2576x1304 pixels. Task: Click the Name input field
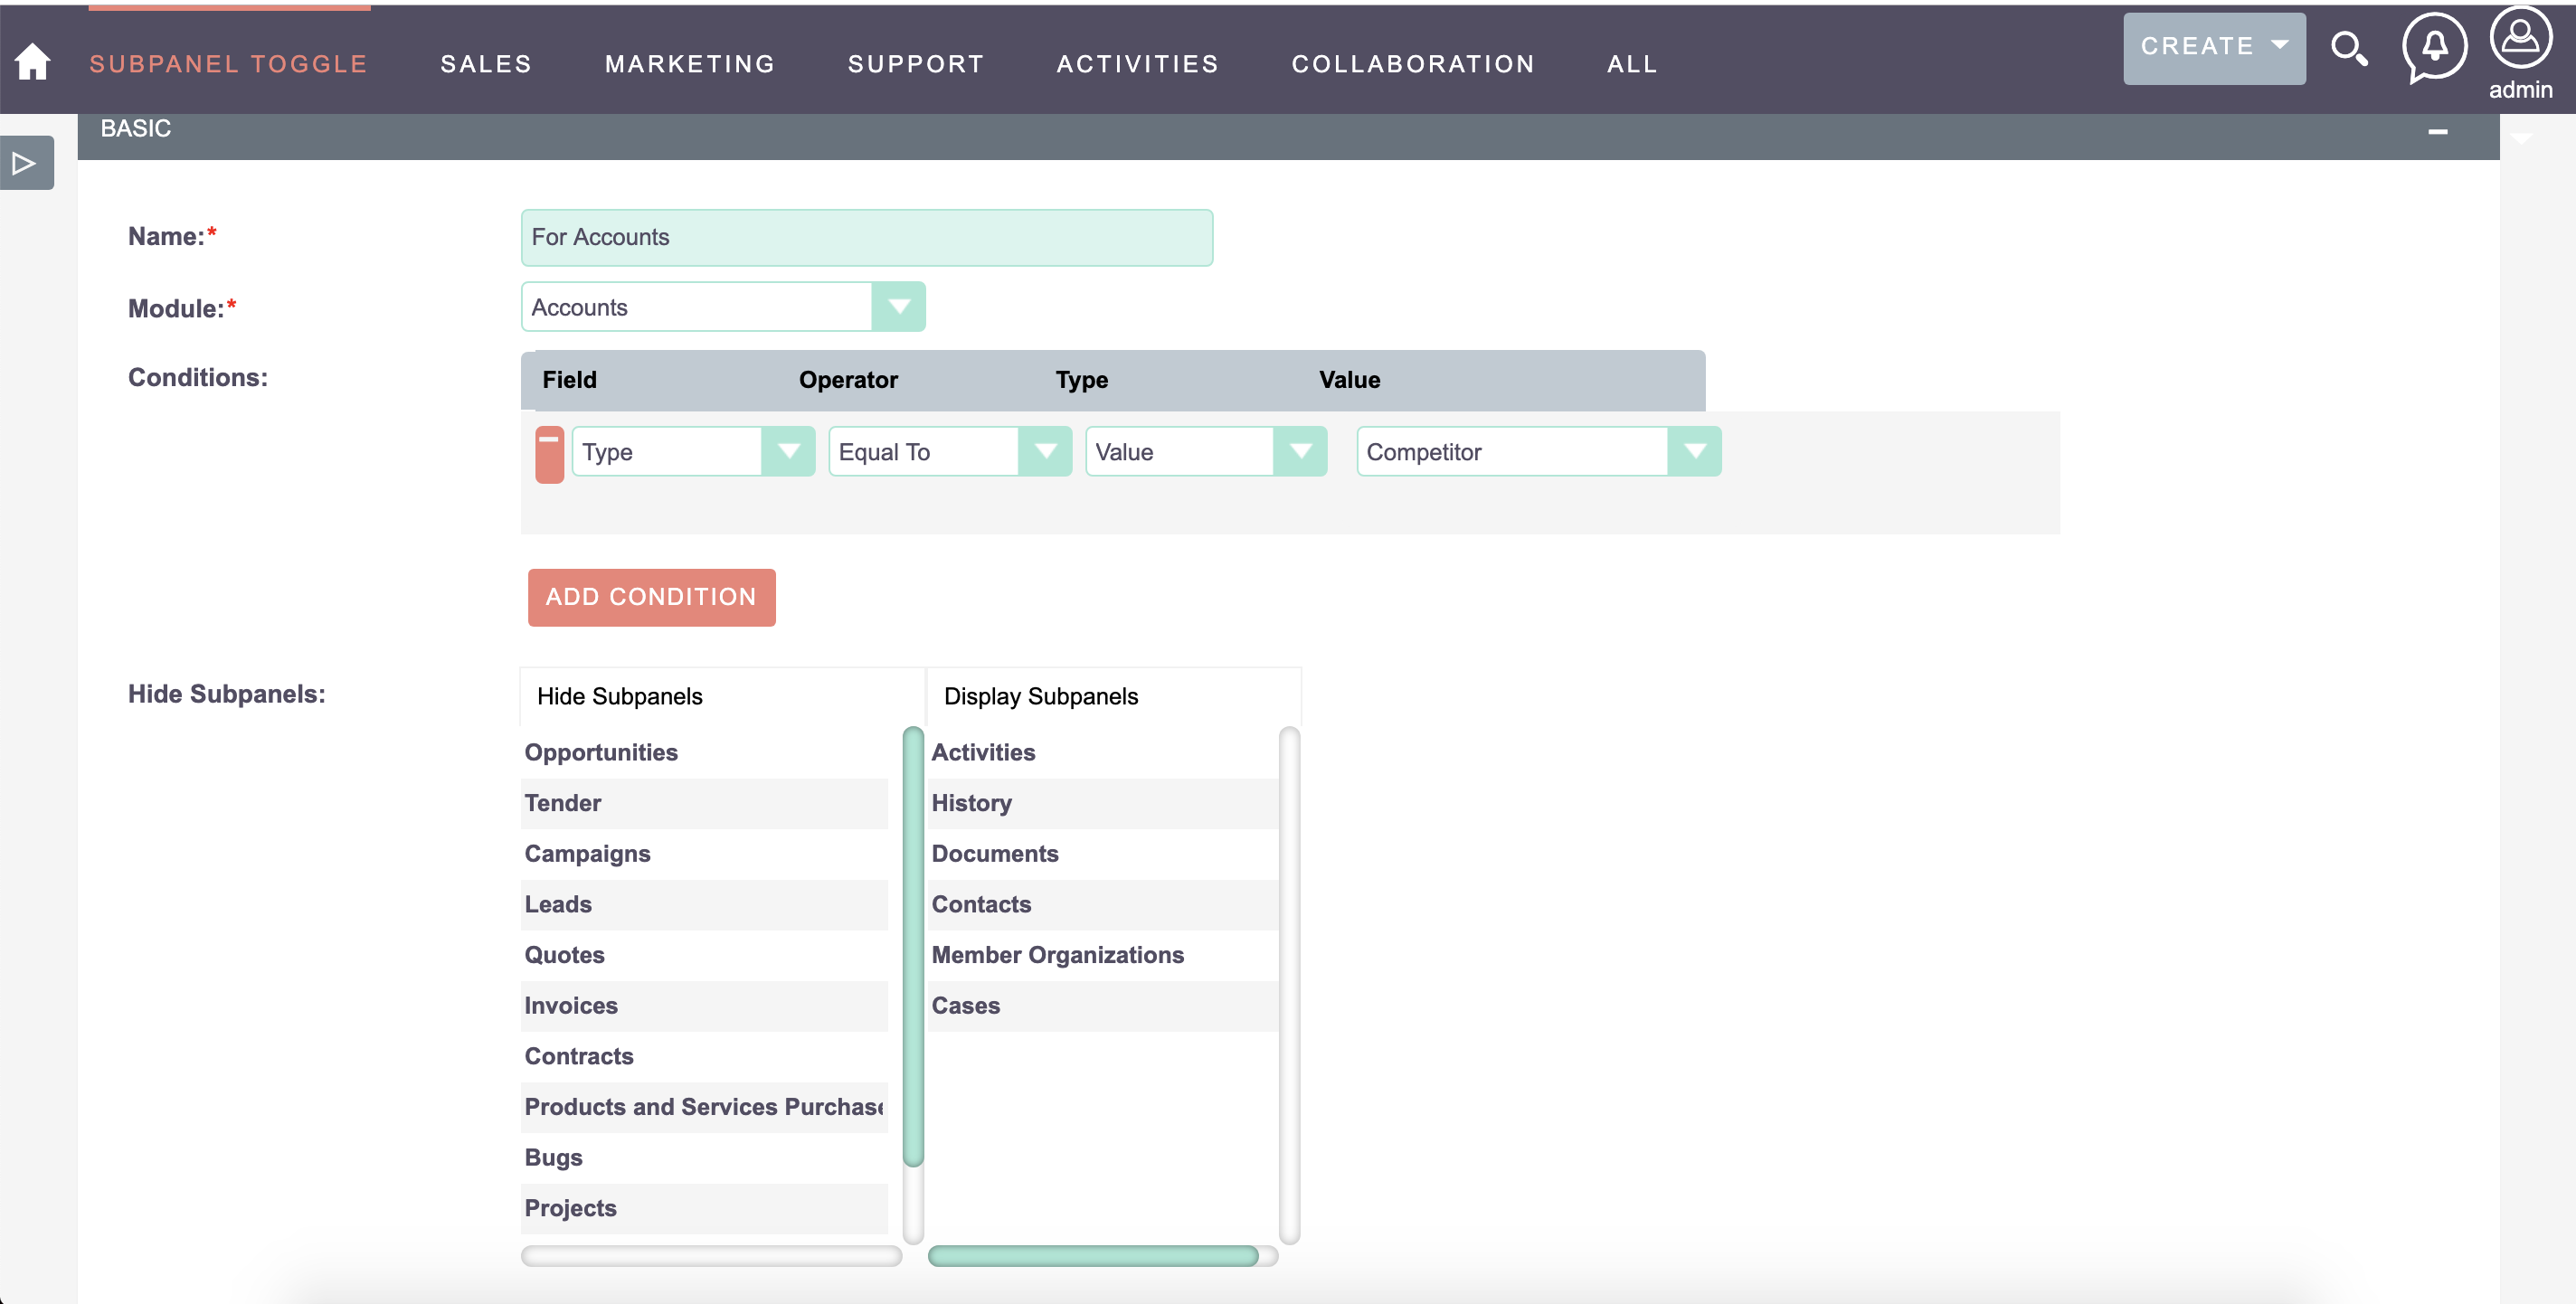pos(867,236)
